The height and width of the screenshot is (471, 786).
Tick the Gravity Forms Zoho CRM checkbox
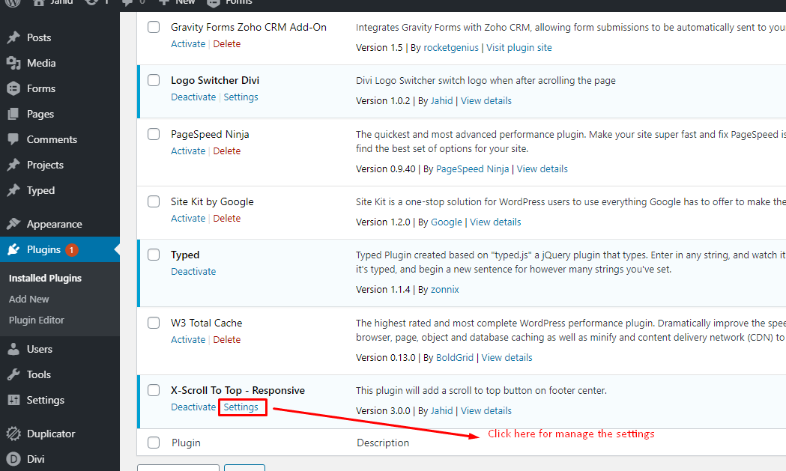pos(154,27)
